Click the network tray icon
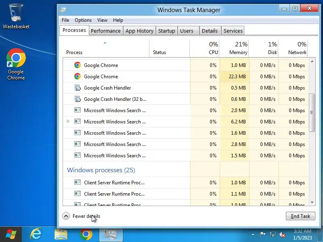Viewport: 323px width, 242px height. (x=272, y=234)
